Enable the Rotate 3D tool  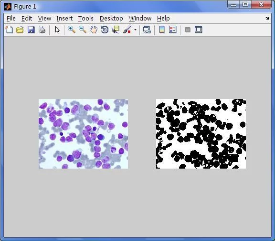click(105, 30)
